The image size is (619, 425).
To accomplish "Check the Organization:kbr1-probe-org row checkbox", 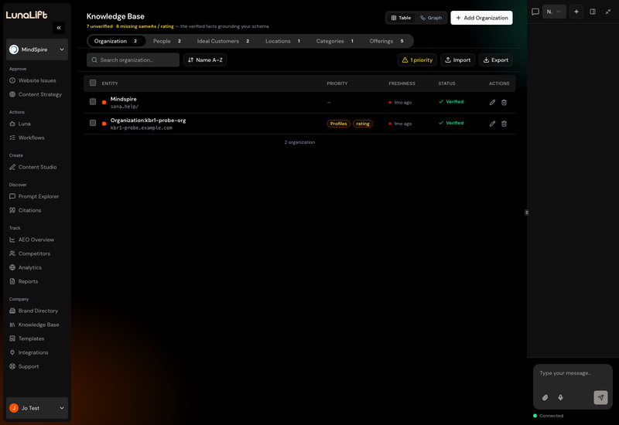I will tap(93, 123).
